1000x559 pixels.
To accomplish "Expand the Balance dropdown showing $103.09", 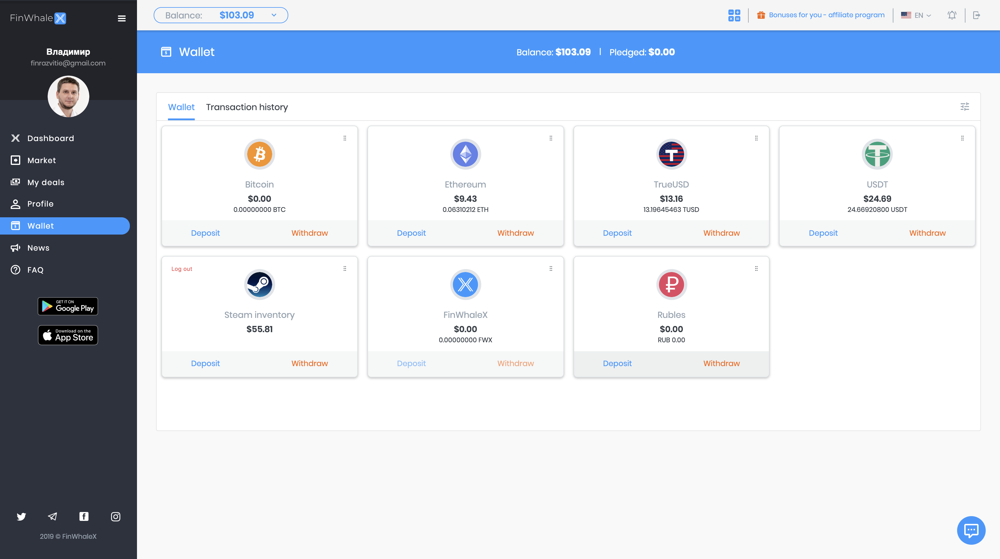I will pos(274,15).
